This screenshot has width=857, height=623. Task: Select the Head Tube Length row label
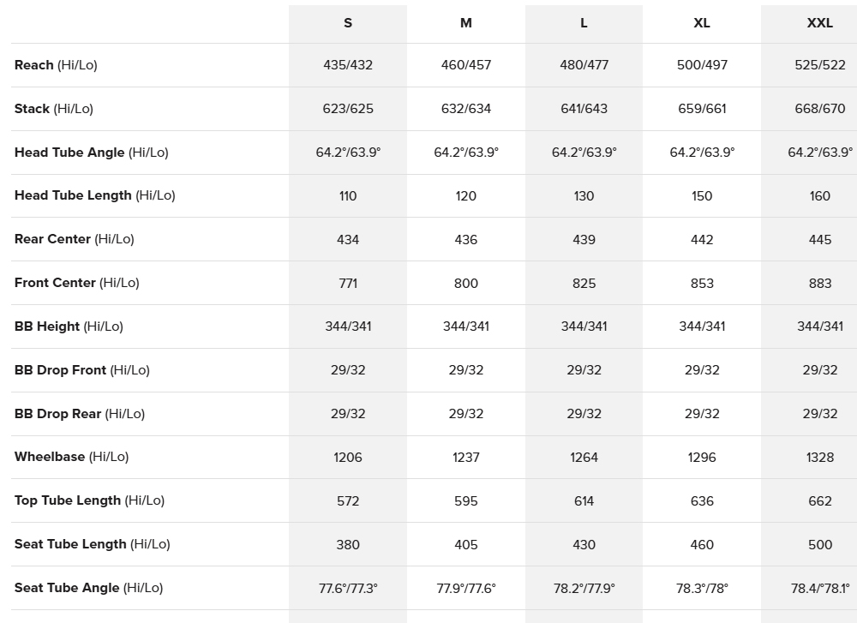94,195
